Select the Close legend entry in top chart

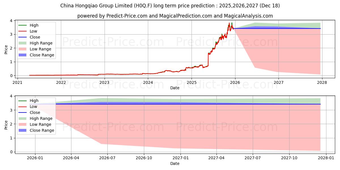pos(35,37)
